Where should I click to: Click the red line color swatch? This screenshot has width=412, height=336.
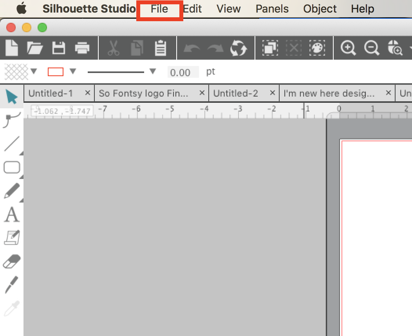click(x=56, y=71)
